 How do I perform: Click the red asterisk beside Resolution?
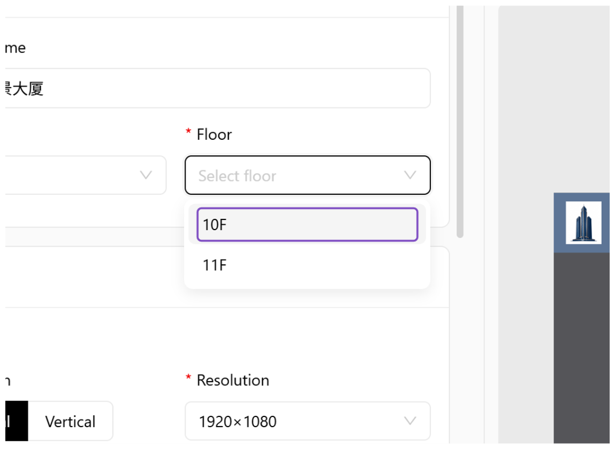pyautogui.click(x=188, y=377)
